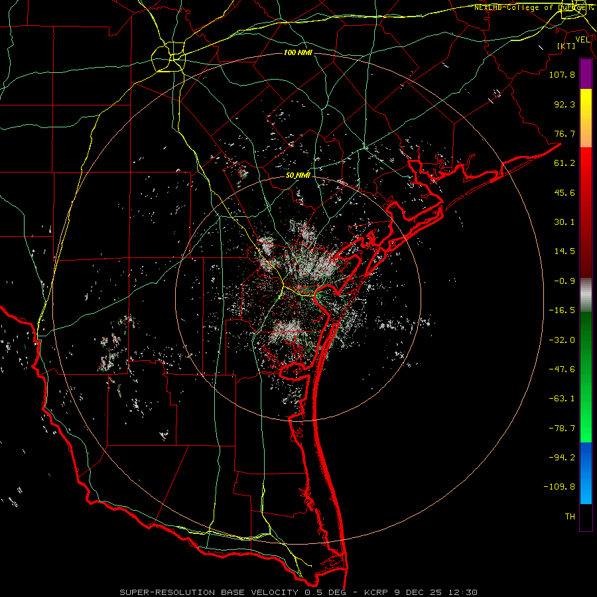Viewport: 597px width, 597px height.
Task: Click the 107.8 value on velocity scale
Action: click(x=562, y=74)
